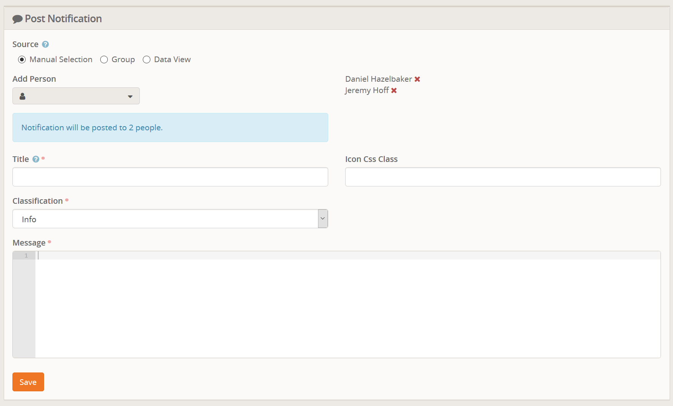Click the 'Classification' label
The image size is (673, 406).
tap(38, 201)
